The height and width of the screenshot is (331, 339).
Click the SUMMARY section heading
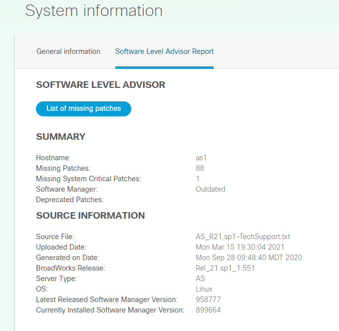point(61,137)
